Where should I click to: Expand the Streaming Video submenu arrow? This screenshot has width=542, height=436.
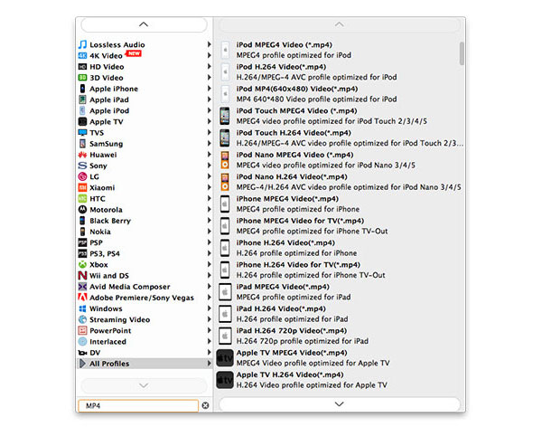tap(210, 319)
